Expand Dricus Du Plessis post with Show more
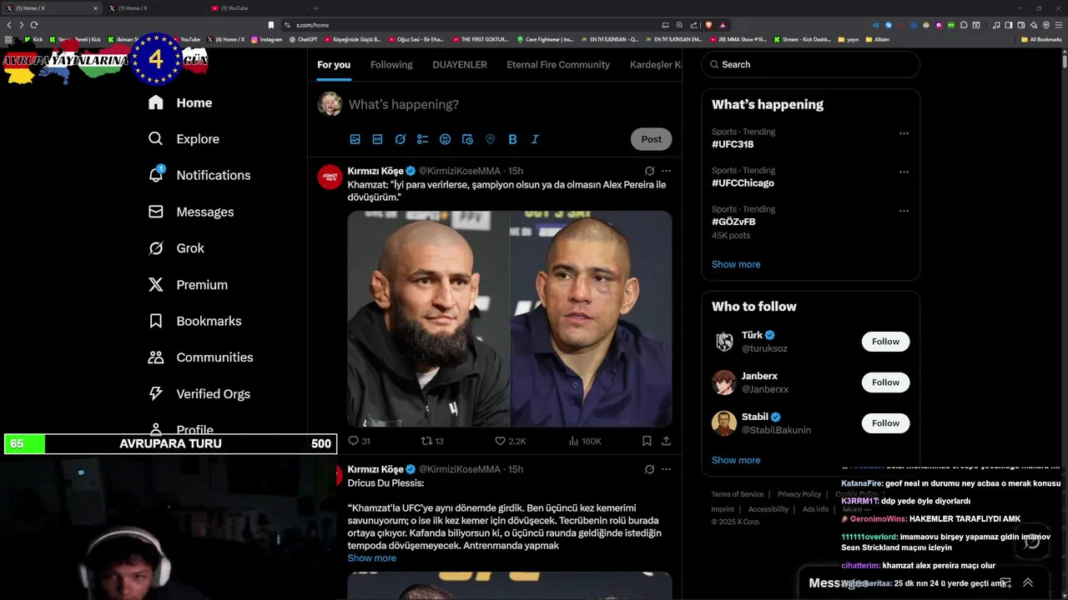This screenshot has height=600, width=1068. pos(372,558)
